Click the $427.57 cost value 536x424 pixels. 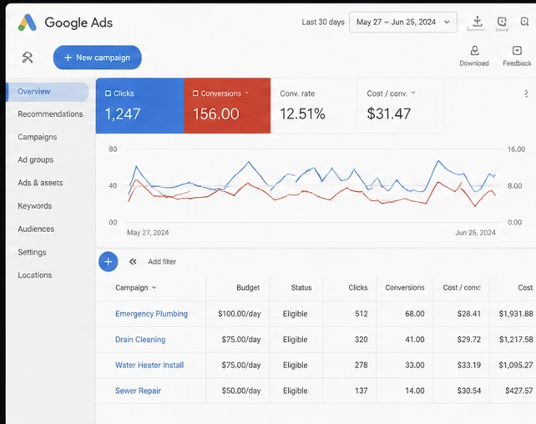click(519, 391)
